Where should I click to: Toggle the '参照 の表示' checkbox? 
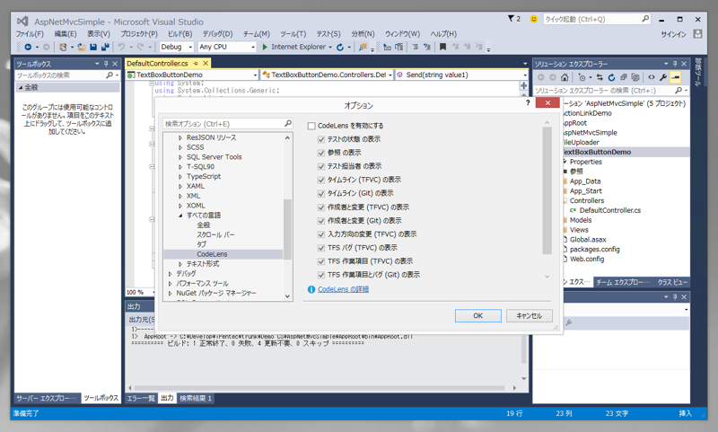point(321,153)
